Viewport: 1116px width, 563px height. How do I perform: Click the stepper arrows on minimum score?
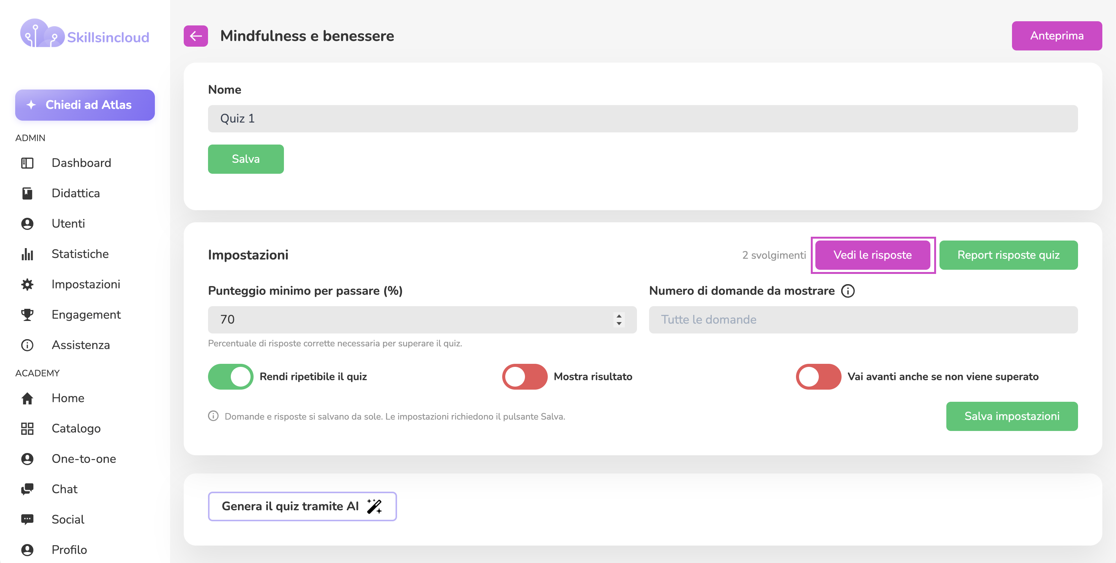619,319
